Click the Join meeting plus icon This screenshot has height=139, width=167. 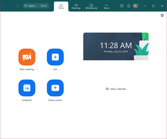55,57
